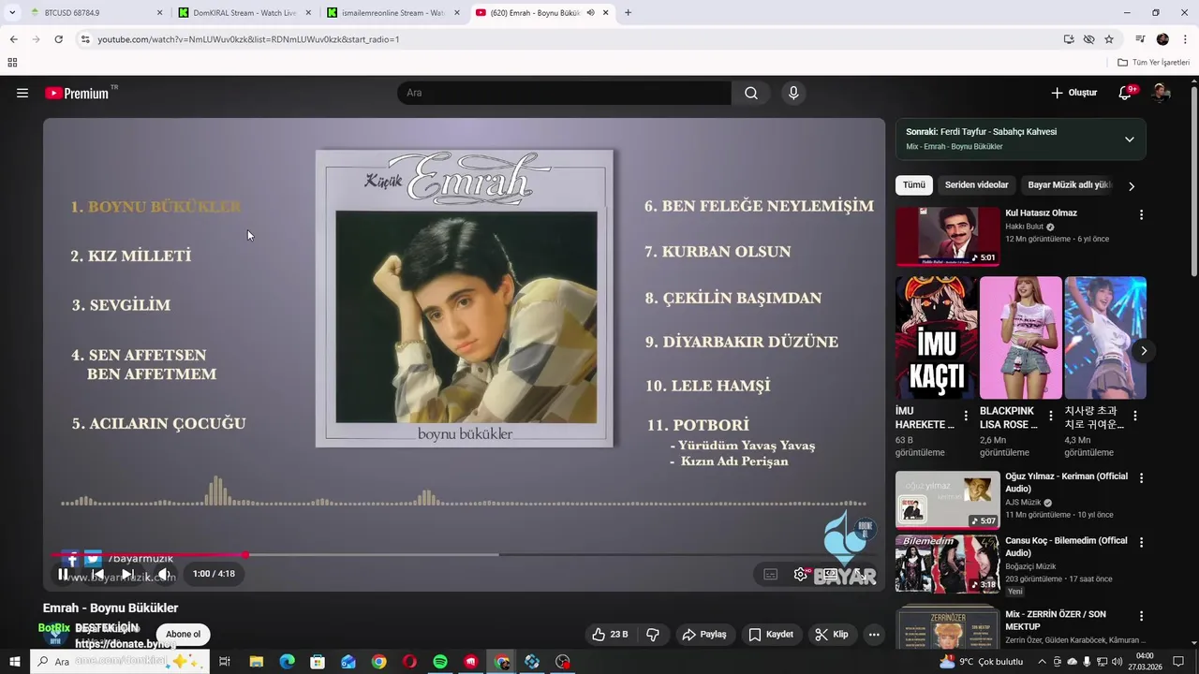Expand the Mix playlist panel chevron

click(1129, 139)
